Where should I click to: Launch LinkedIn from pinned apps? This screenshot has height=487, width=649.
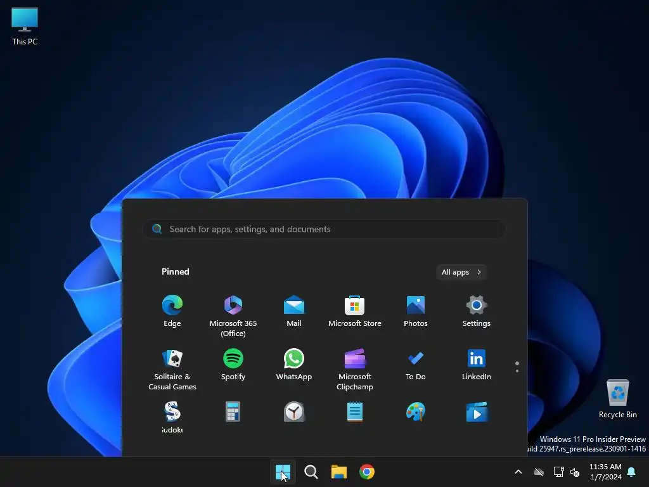pos(477,365)
